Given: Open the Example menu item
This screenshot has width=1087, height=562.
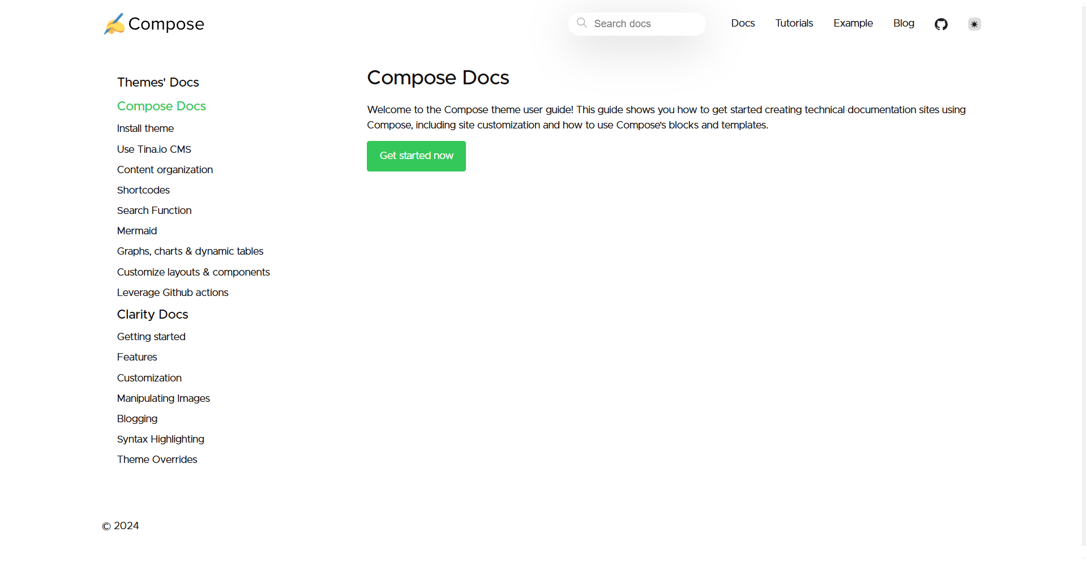Looking at the screenshot, I should tap(853, 23).
